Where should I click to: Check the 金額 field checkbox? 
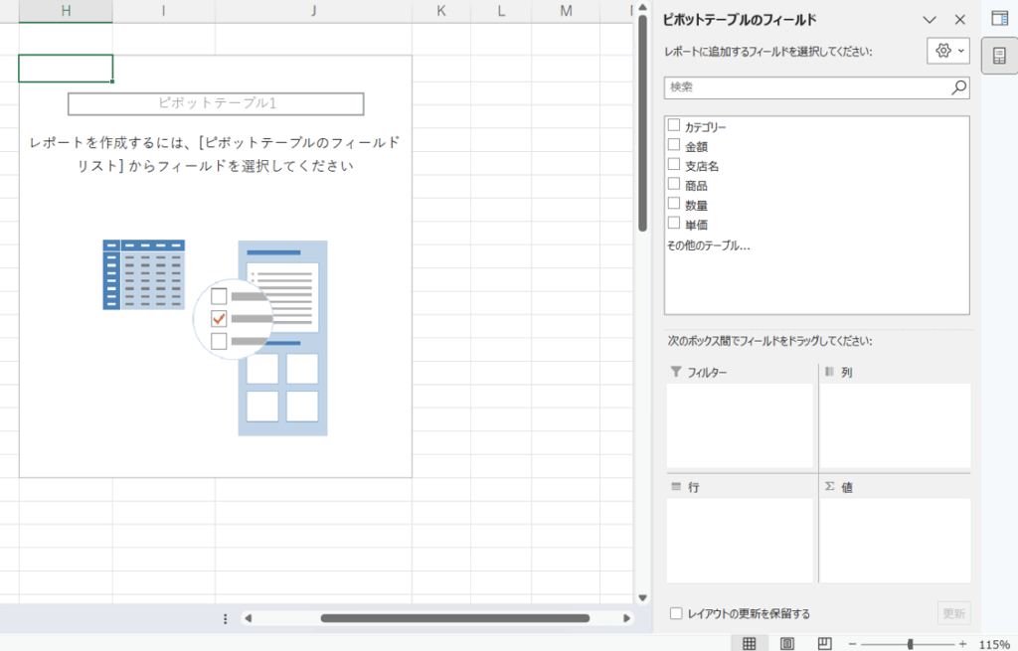coord(674,145)
